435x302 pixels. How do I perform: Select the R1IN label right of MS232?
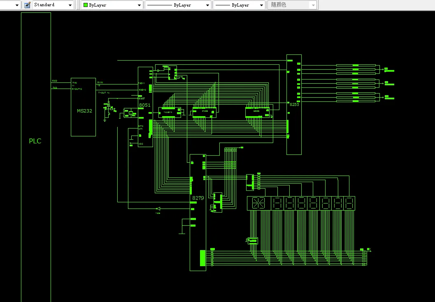pos(100,82)
